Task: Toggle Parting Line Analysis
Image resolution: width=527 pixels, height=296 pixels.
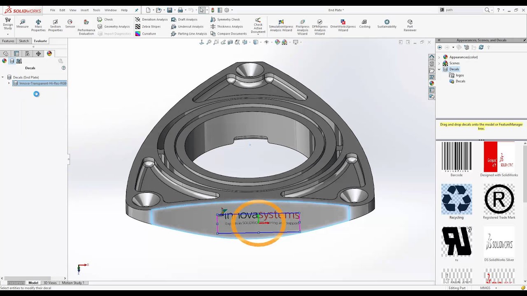Action: (x=189, y=34)
